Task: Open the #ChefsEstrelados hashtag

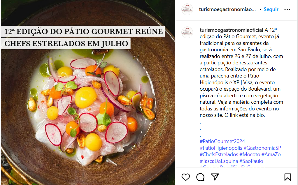Action: 219,154
